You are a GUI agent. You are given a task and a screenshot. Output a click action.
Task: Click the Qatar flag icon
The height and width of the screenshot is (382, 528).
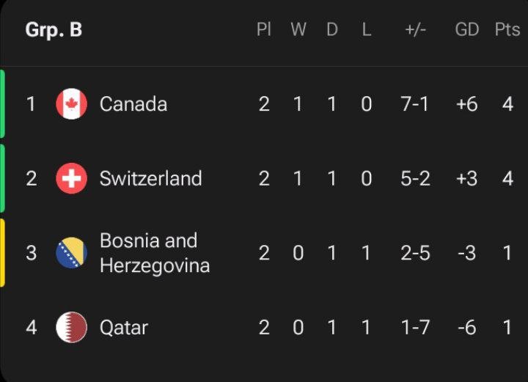click(71, 327)
